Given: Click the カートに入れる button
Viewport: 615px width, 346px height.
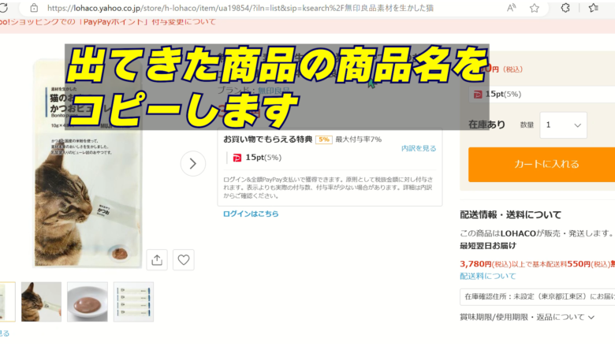Looking at the screenshot, I should 542,164.
